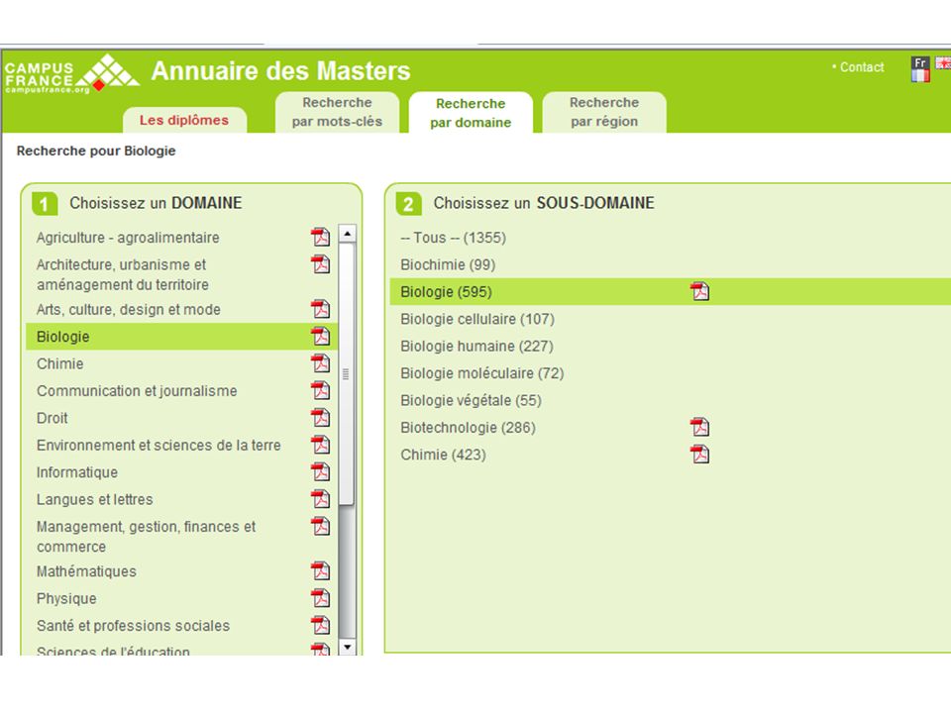Select Communication et journalisme domain

[x=137, y=391]
